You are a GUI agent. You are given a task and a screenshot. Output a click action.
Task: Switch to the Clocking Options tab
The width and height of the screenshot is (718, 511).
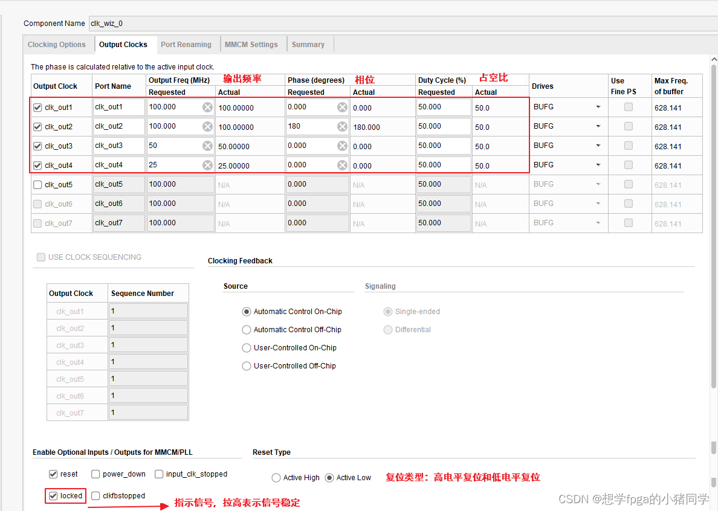coord(57,45)
